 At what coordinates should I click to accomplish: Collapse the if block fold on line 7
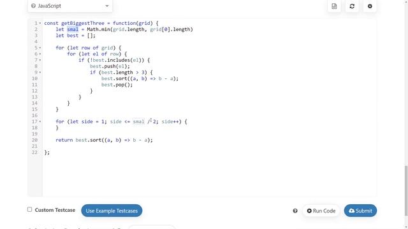40,60
